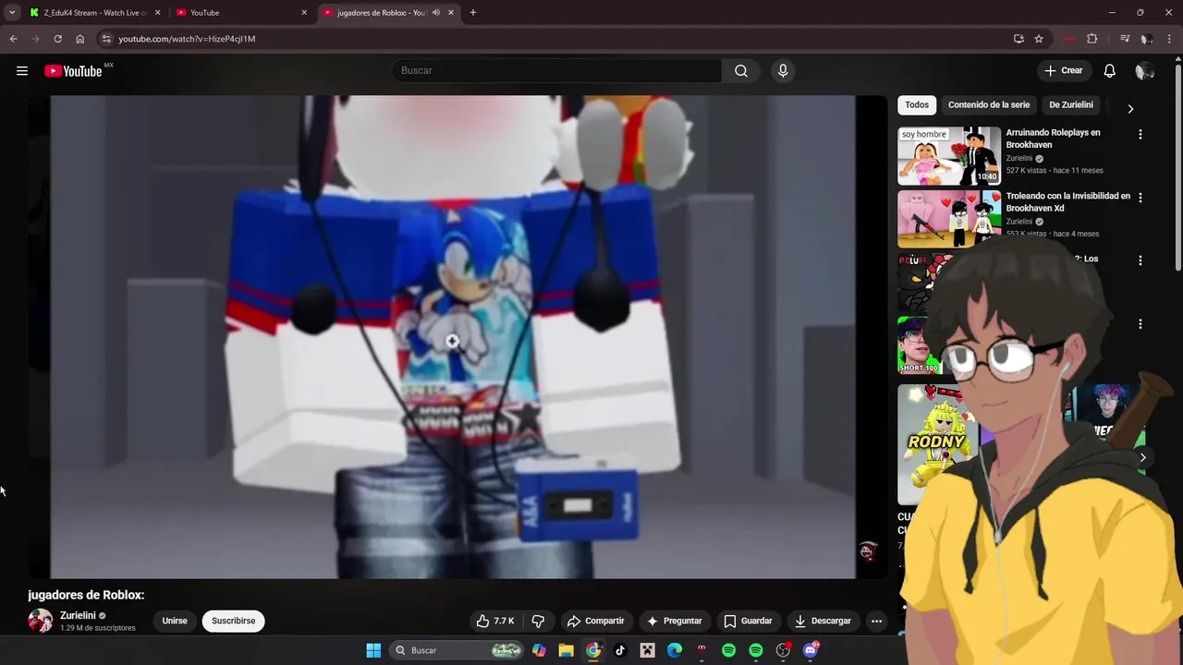Open Copilot from taskbar

tap(539, 650)
